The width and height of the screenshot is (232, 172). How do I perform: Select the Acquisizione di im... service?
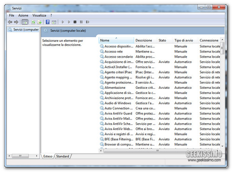click(x=160, y=62)
